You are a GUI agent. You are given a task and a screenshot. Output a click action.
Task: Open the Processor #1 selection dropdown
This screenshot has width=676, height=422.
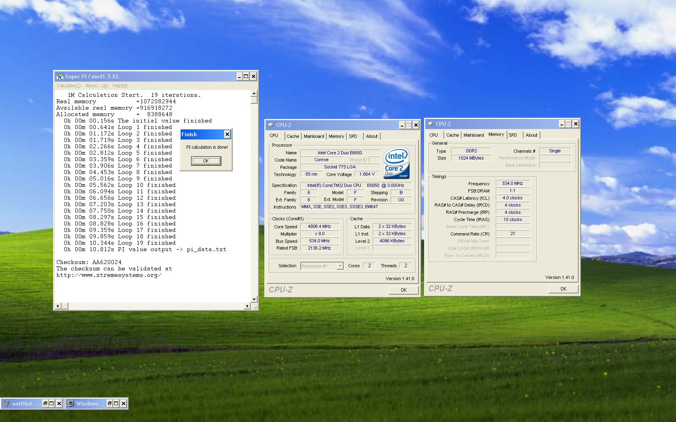click(x=340, y=266)
